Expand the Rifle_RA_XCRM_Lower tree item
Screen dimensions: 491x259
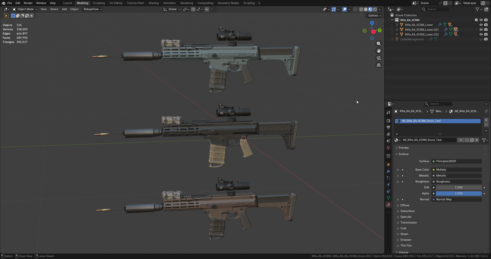[x=397, y=24]
